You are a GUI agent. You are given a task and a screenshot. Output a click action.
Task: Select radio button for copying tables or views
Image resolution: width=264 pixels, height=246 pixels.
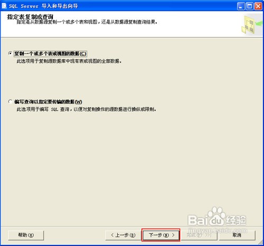(x=10, y=53)
